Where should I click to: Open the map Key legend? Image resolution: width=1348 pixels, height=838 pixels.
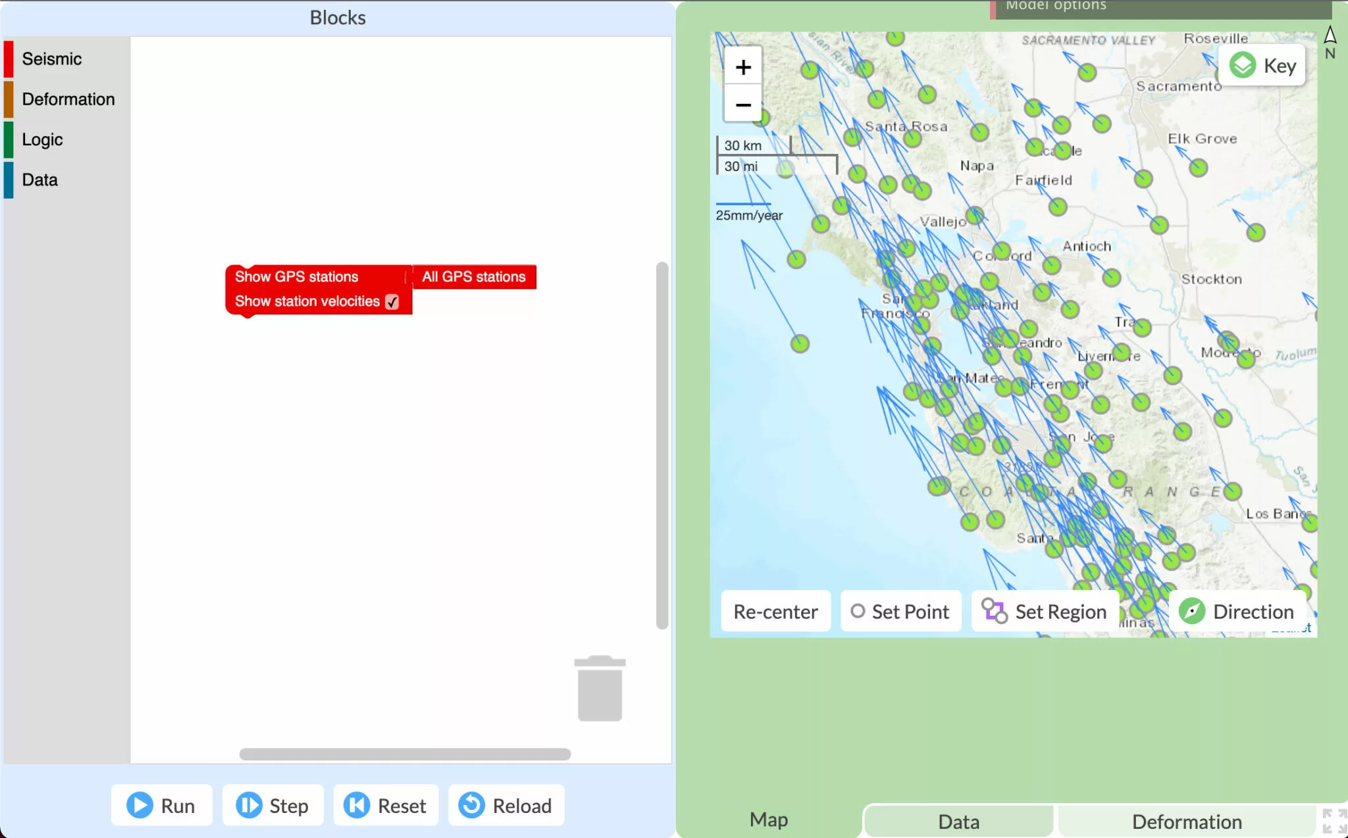[x=1261, y=64]
